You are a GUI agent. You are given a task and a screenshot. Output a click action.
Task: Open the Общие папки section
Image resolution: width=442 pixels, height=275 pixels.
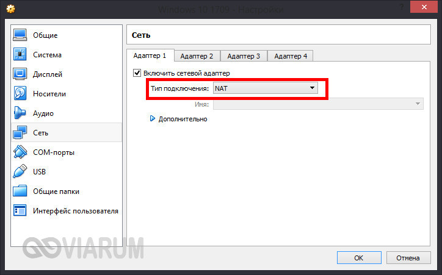point(56,191)
